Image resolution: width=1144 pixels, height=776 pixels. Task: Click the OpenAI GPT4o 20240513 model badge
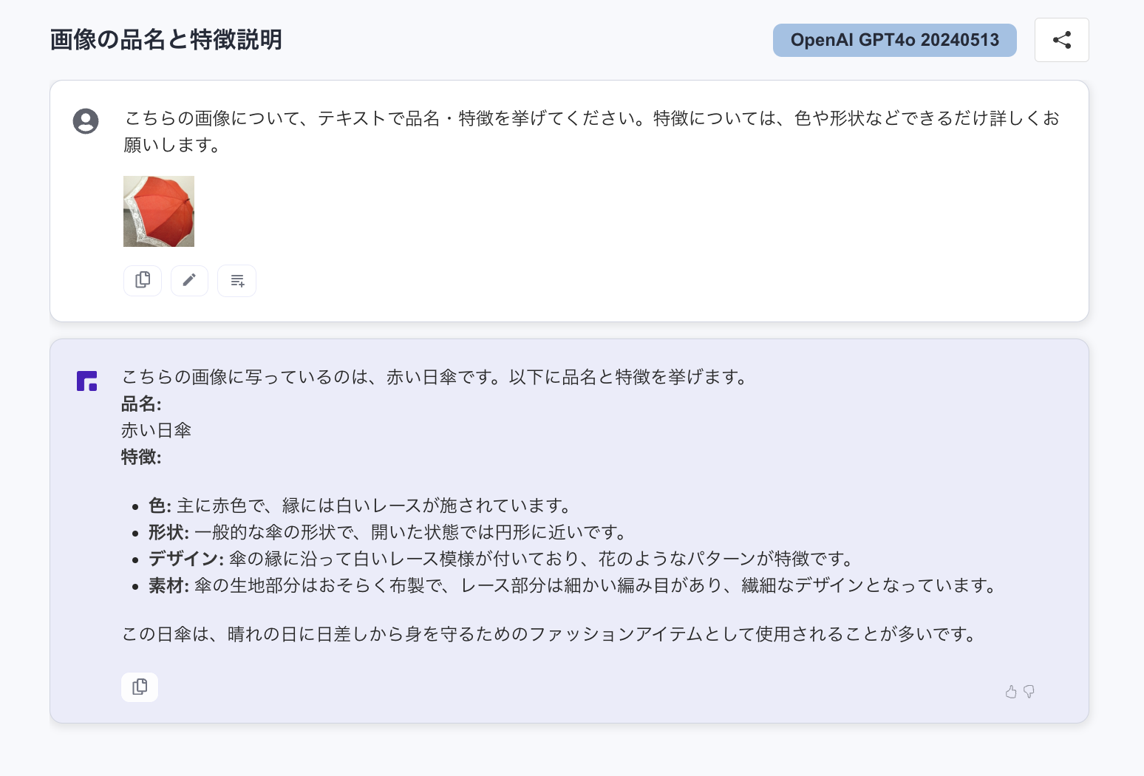(x=894, y=40)
